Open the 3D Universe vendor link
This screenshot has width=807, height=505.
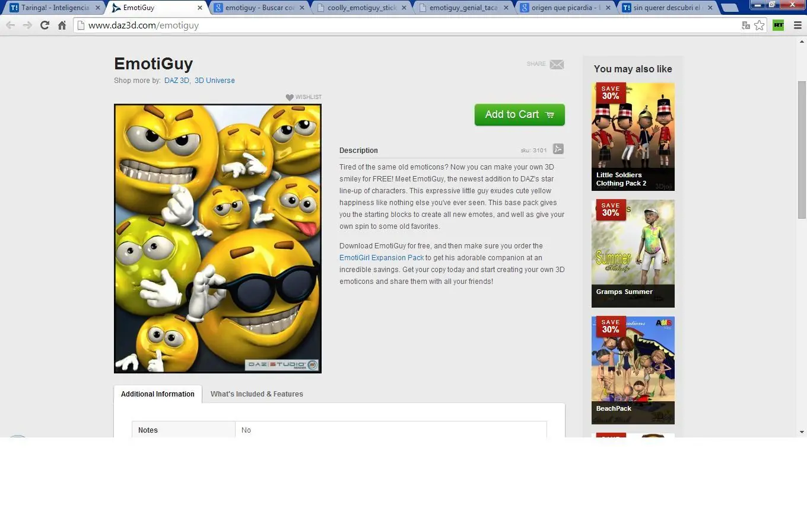[x=215, y=81]
